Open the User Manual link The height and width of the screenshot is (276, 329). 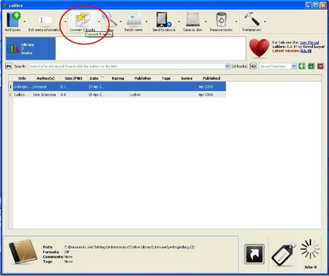pyautogui.click(x=309, y=42)
